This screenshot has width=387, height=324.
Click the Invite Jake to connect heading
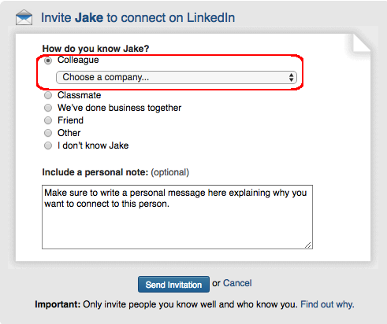138,18
